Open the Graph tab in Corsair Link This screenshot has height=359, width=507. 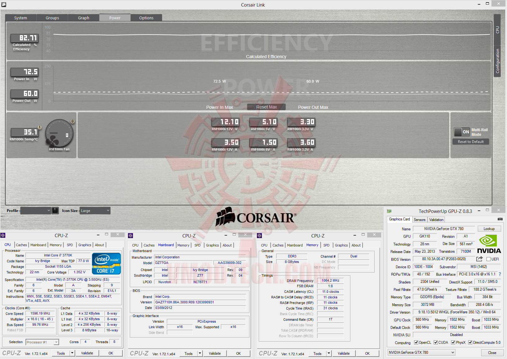pyautogui.click(x=84, y=18)
